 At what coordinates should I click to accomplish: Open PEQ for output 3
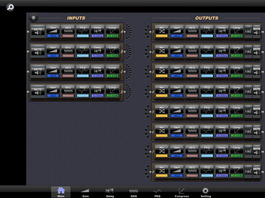coord(207,71)
